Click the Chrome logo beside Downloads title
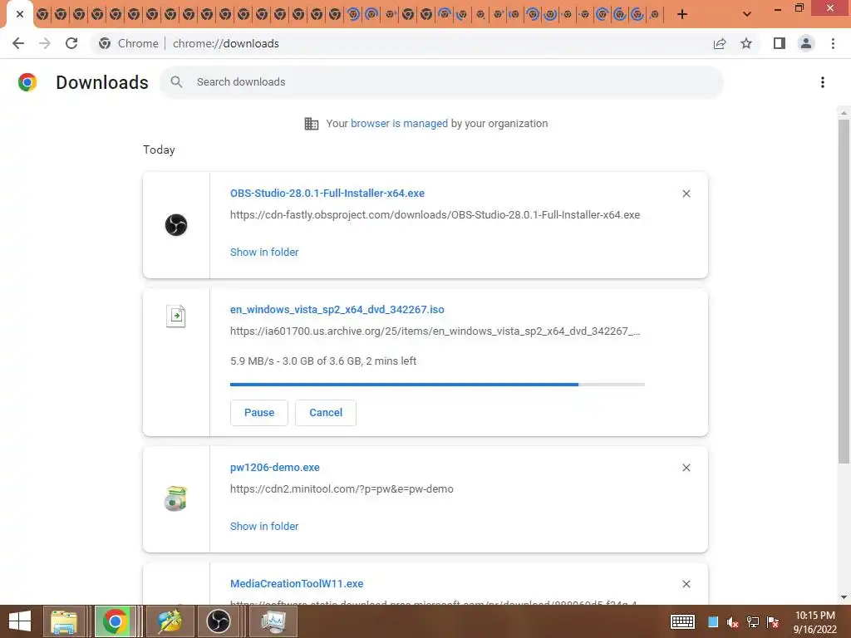The image size is (851, 638). click(27, 82)
